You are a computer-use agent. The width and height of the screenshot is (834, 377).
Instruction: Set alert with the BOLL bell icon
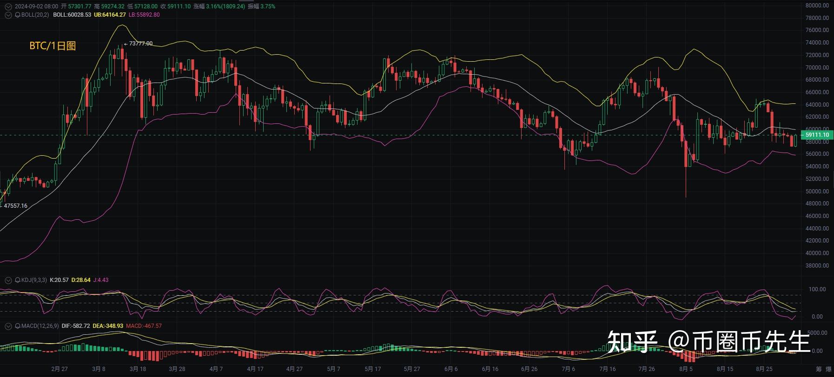pyautogui.click(x=18, y=15)
